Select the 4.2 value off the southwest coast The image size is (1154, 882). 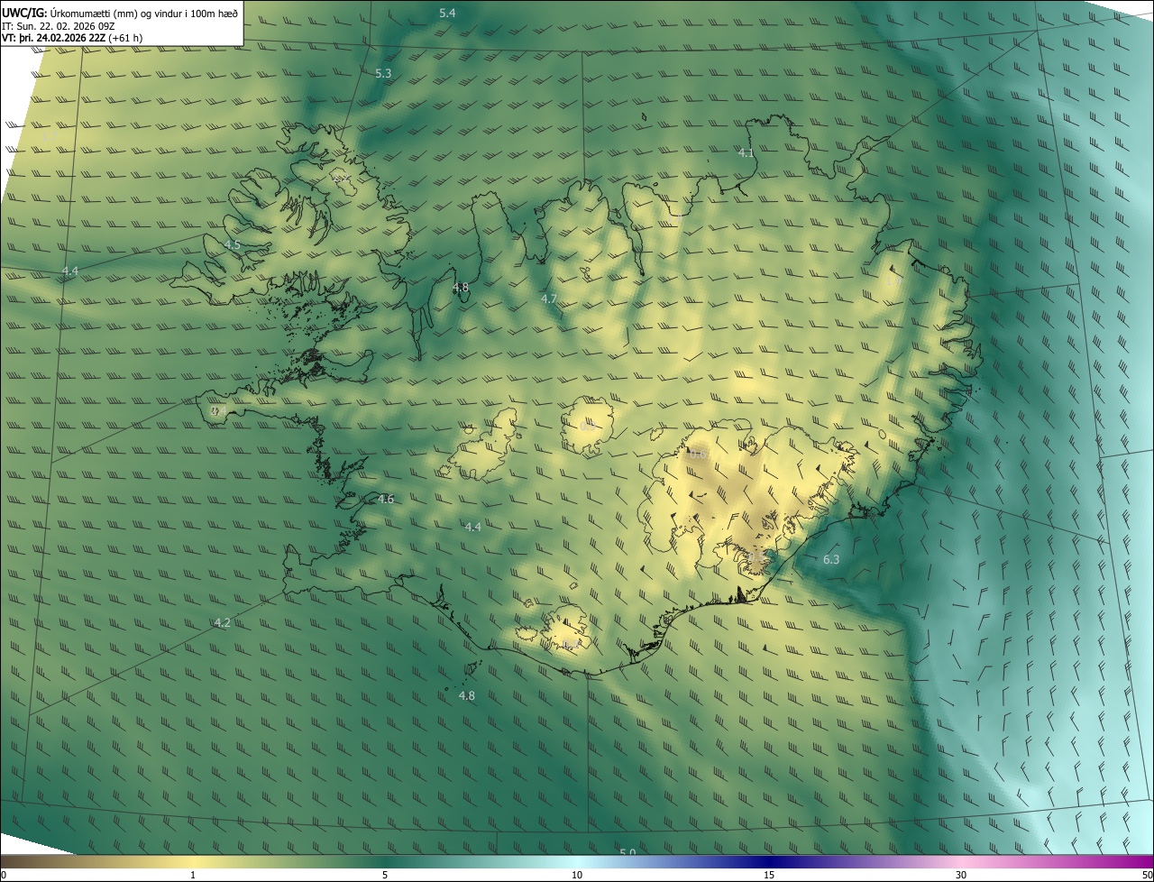[222, 622]
